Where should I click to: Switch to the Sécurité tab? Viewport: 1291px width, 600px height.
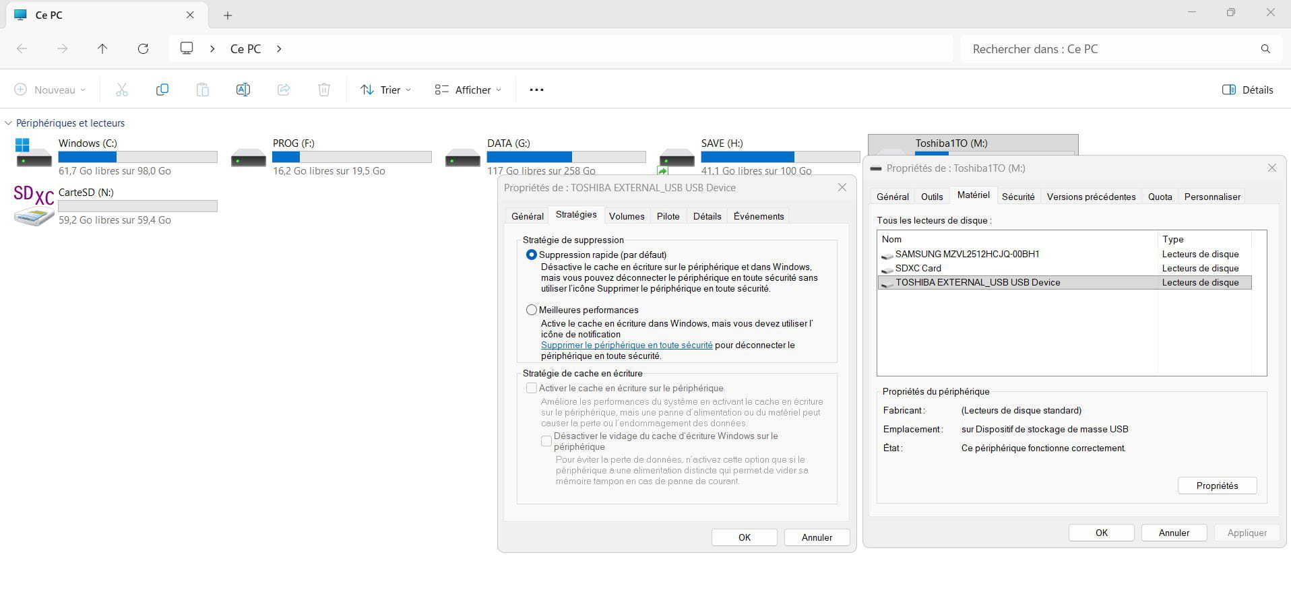pyautogui.click(x=1018, y=197)
